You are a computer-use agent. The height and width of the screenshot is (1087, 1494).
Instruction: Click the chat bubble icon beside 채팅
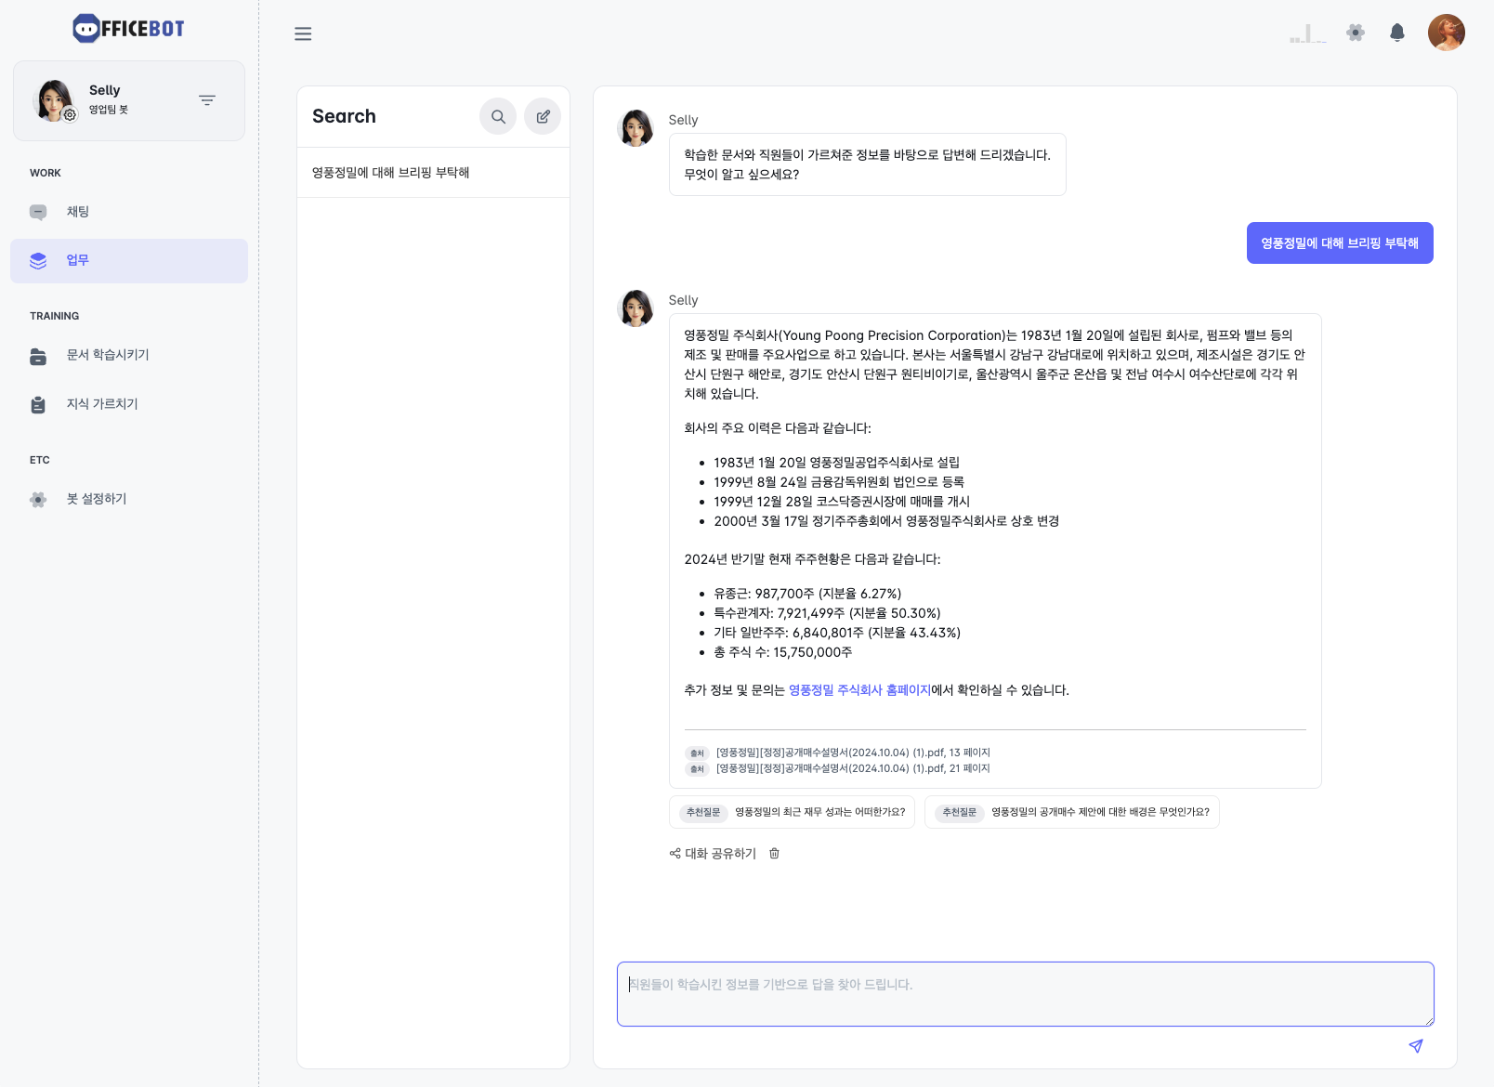click(x=38, y=213)
